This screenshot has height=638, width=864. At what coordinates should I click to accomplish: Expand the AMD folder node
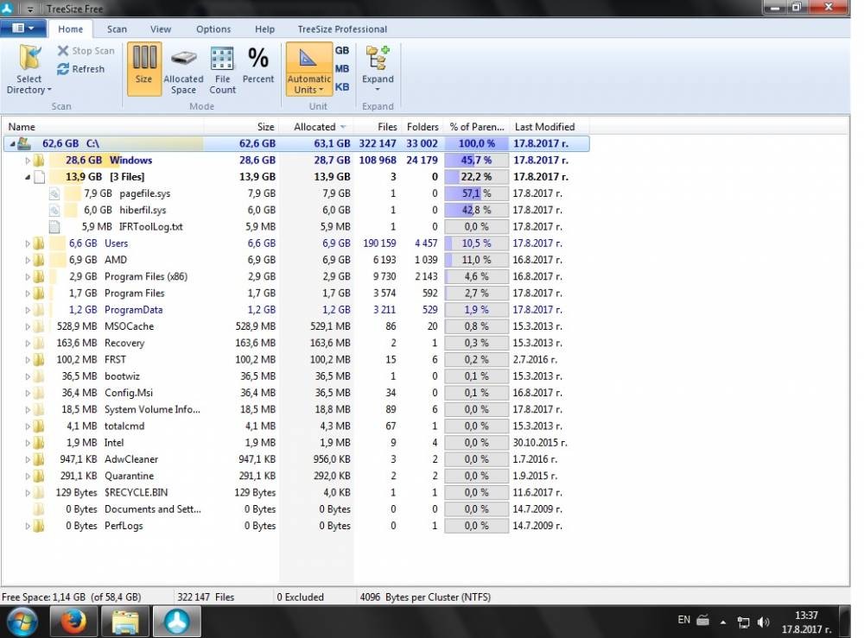[28, 260]
